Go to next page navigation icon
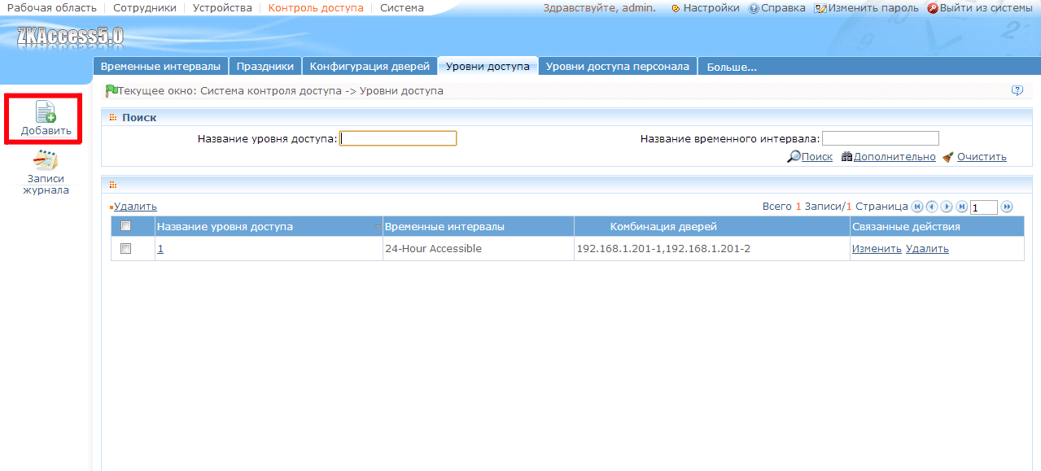The width and height of the screenshot is (1041, 471). [x=947, y=207]
